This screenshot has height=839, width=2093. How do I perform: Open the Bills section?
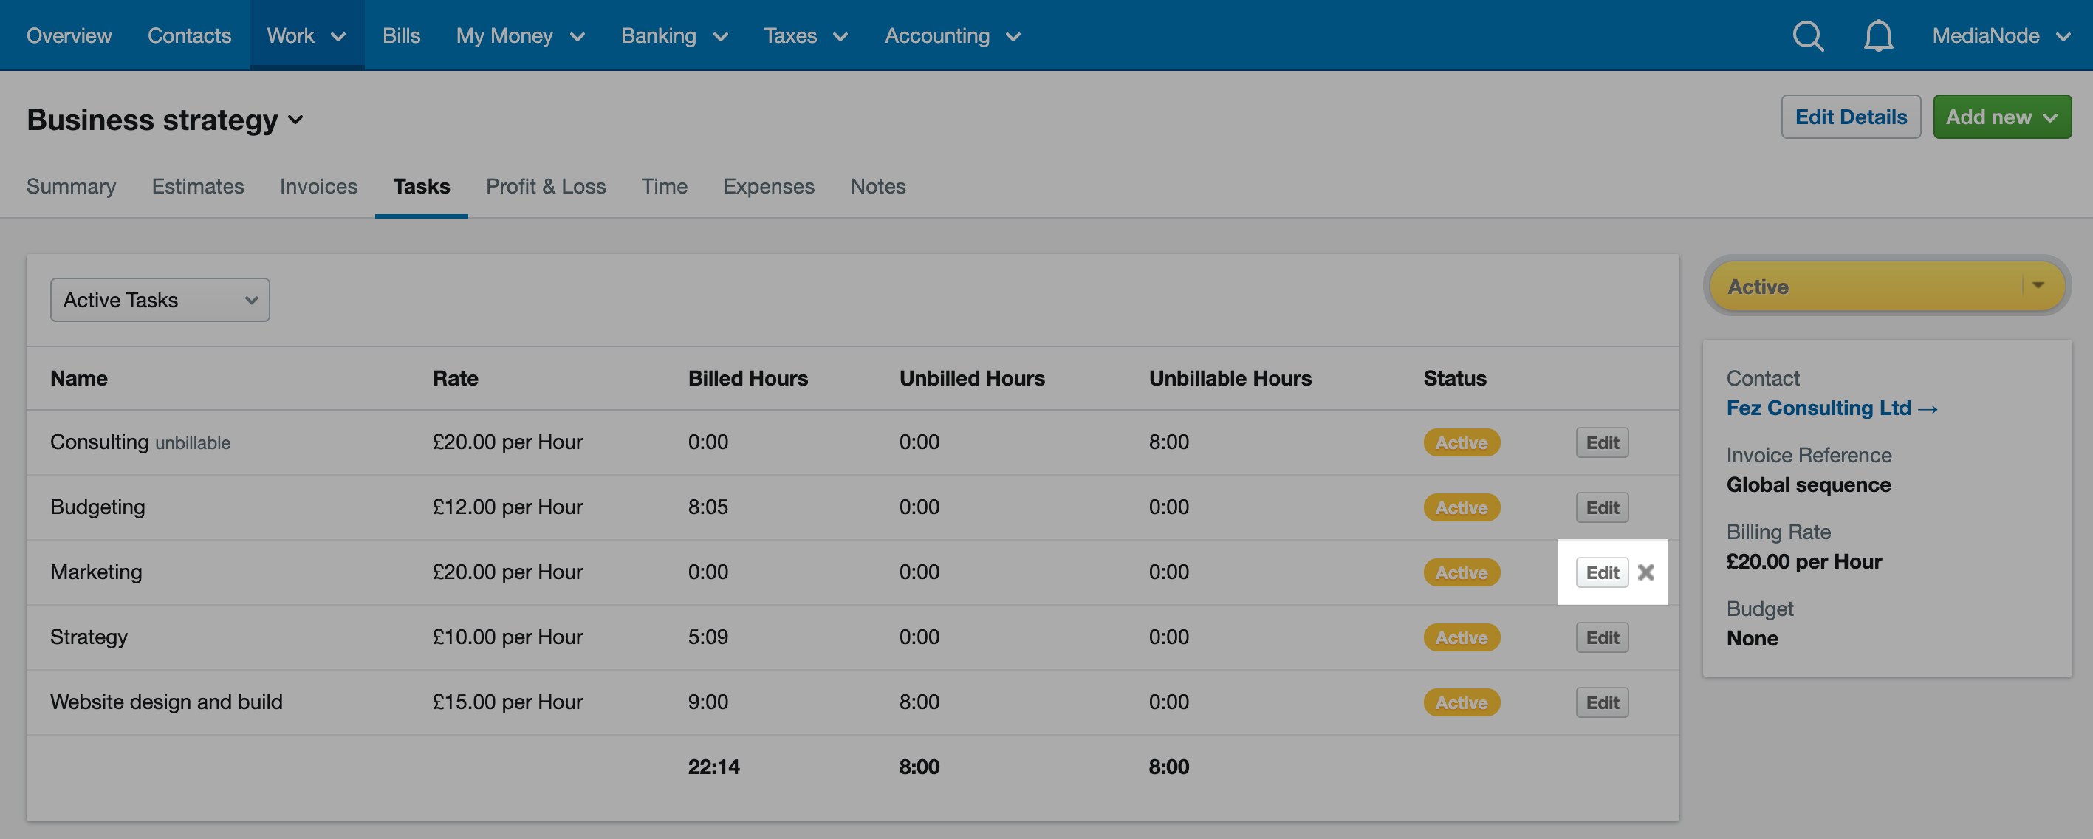pyautogui.click(x=401, y=35)
